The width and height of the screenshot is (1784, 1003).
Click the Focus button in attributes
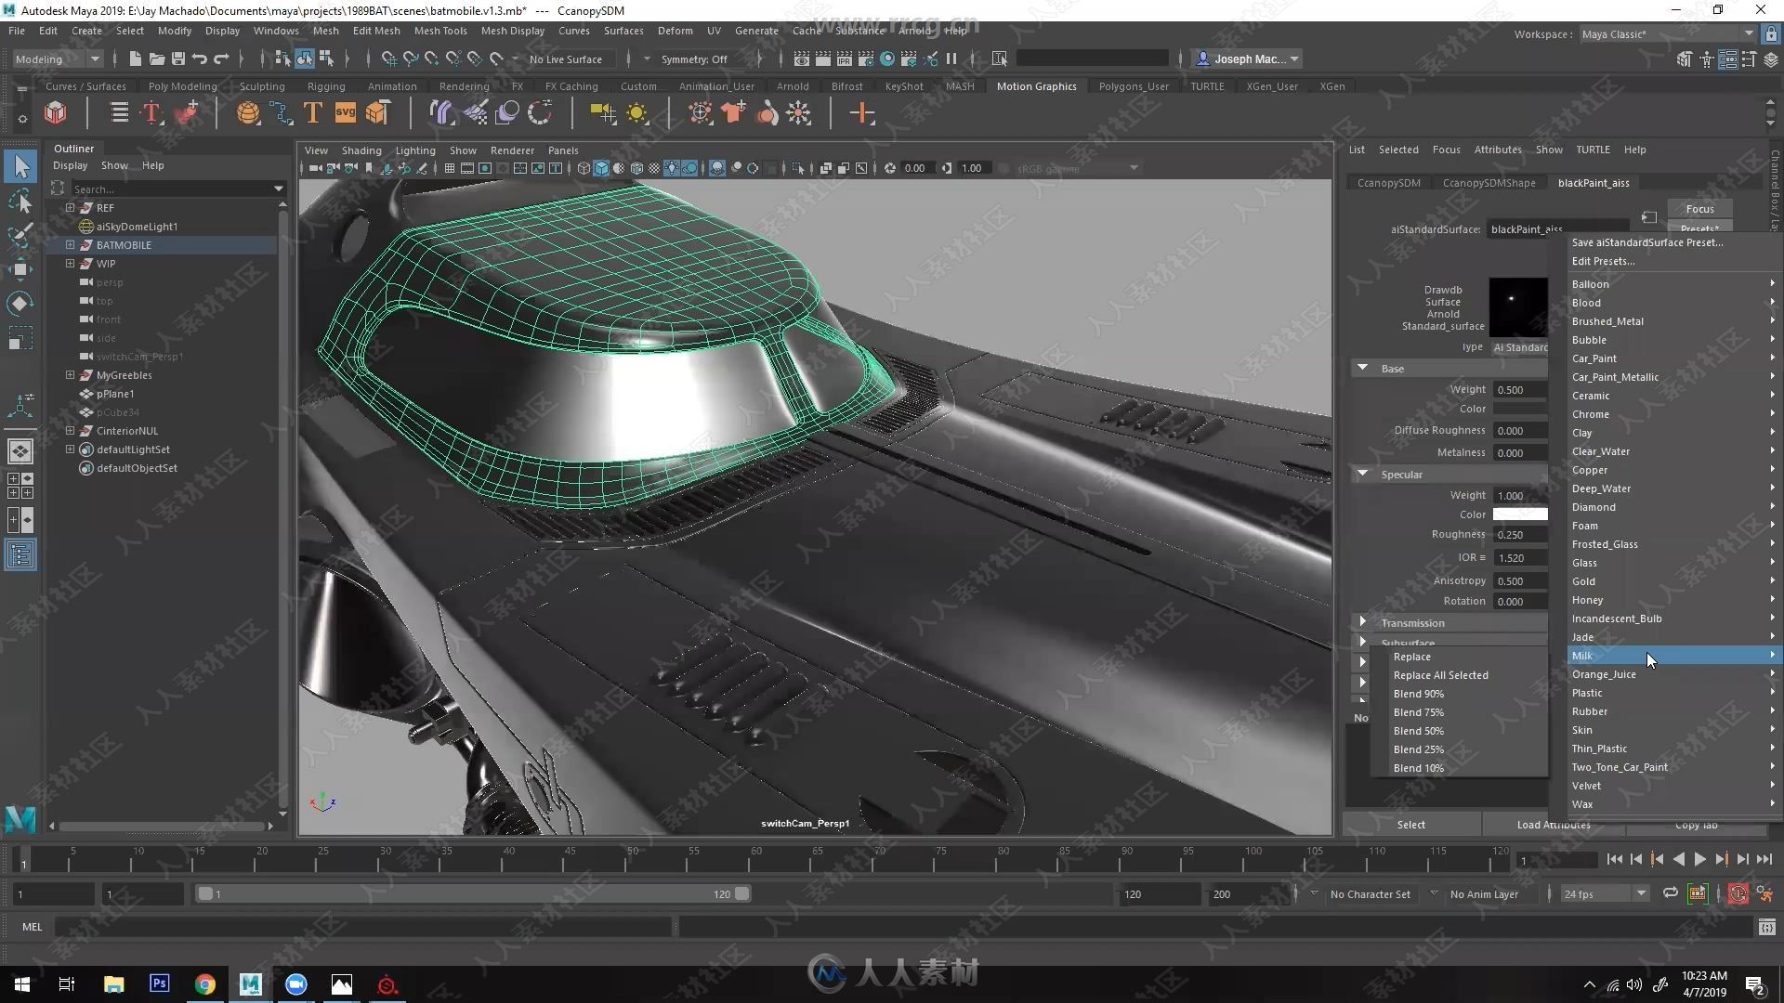pos(1700,209)
